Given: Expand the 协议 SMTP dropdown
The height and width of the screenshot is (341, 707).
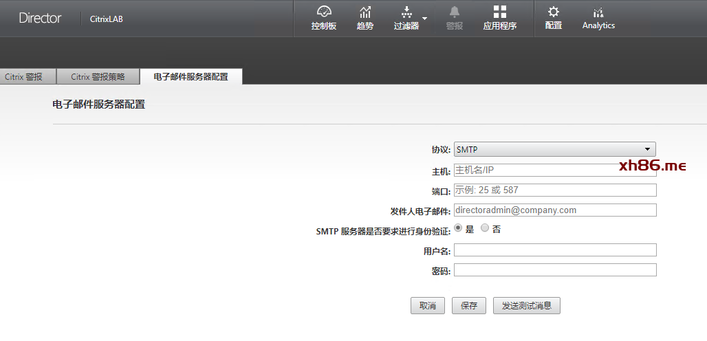Looking at the screenshot, I should click(x=554, y=149).
